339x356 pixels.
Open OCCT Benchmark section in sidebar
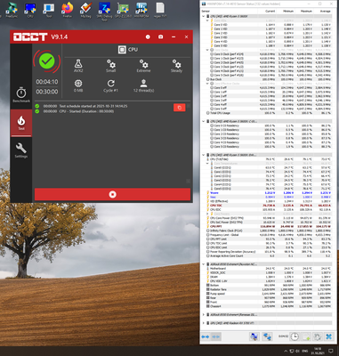[21, 95]
